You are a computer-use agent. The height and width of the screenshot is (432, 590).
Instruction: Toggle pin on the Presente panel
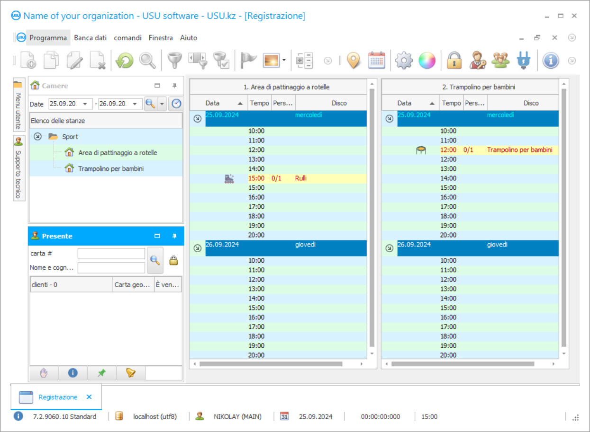click(x=174, y=236)
